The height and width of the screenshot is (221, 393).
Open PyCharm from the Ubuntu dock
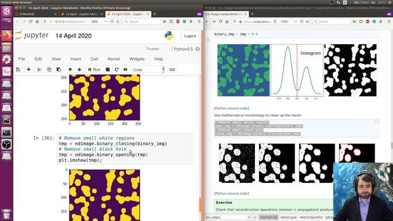pyautogui.click(x=7, y=120)
